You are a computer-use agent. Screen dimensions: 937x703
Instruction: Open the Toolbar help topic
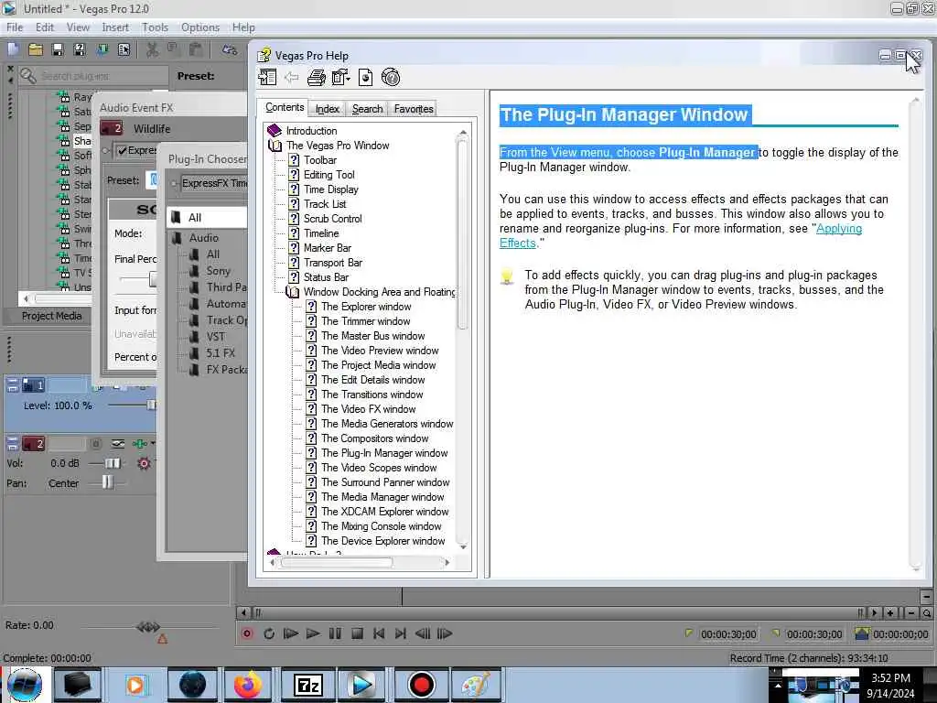[x=319, y=160]
